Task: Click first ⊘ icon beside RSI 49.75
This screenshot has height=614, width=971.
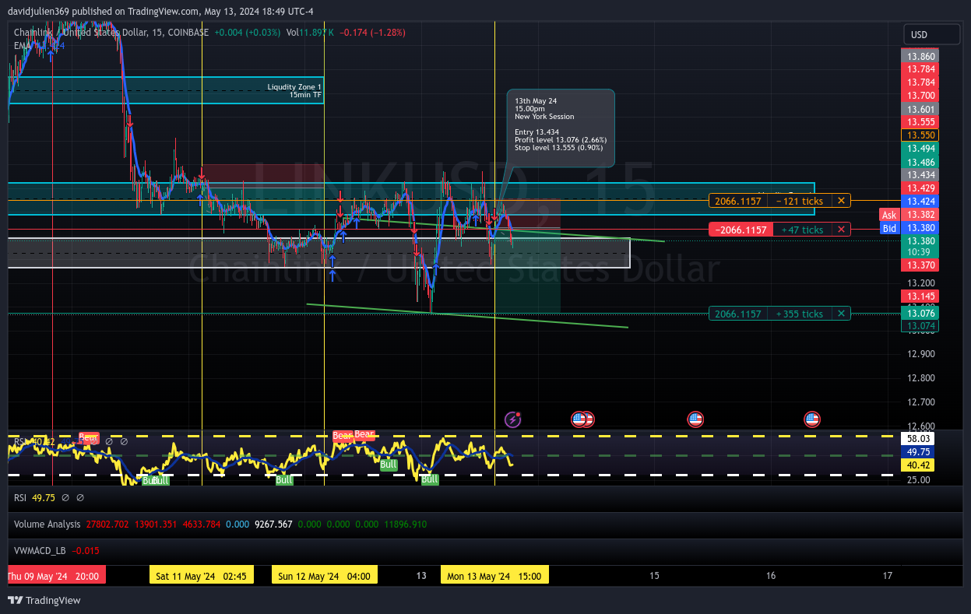Action: pyautogui.click(x=65, y=498)
